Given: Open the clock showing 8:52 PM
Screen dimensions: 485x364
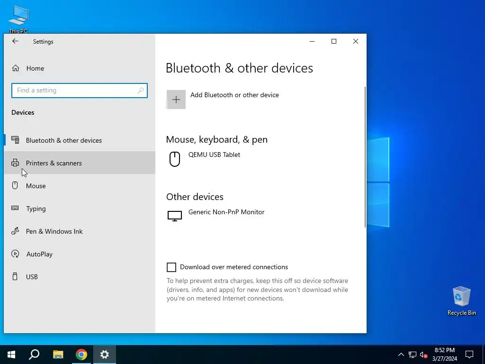Looking at the screenshot, I should [x=445, y=355].
